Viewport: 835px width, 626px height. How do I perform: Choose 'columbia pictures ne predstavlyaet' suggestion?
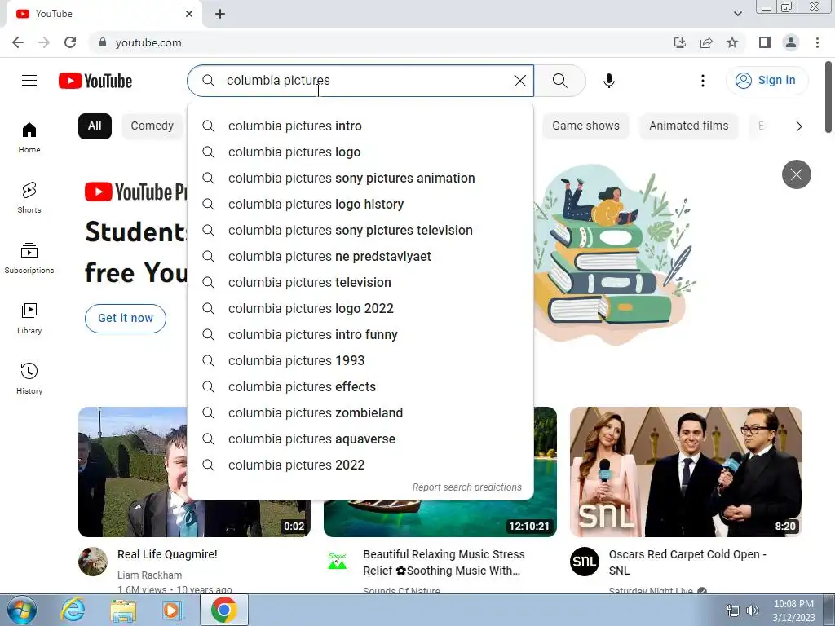pyautogui.click(x=360, y=257)
